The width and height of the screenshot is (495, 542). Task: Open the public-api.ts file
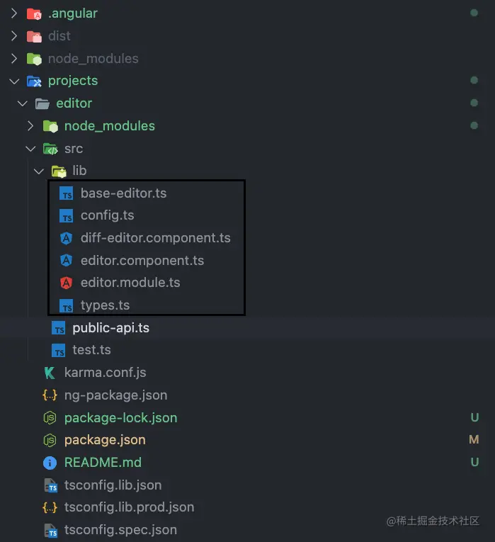pyautogui.click(x=110, y=328)
